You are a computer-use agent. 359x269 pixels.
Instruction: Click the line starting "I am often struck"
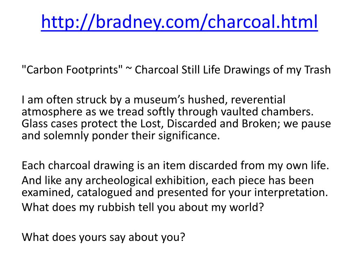pyautogui.click(x=154, y=100)
